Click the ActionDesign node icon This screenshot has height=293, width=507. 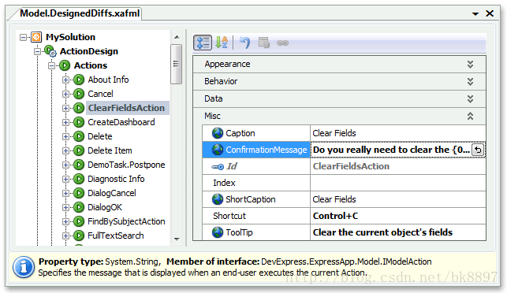(50, 51)
